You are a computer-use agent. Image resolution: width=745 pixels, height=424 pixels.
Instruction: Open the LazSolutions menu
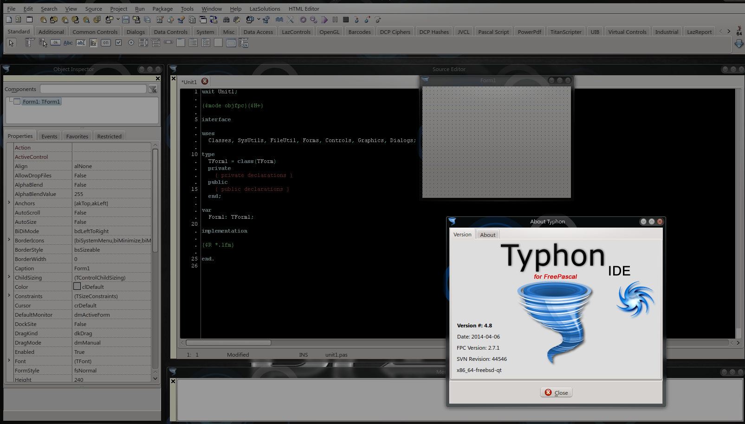[x=265, y=8]
